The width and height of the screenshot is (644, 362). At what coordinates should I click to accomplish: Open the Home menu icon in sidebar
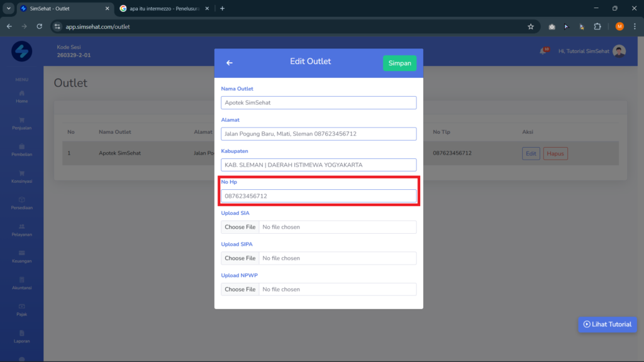(22, 94)
